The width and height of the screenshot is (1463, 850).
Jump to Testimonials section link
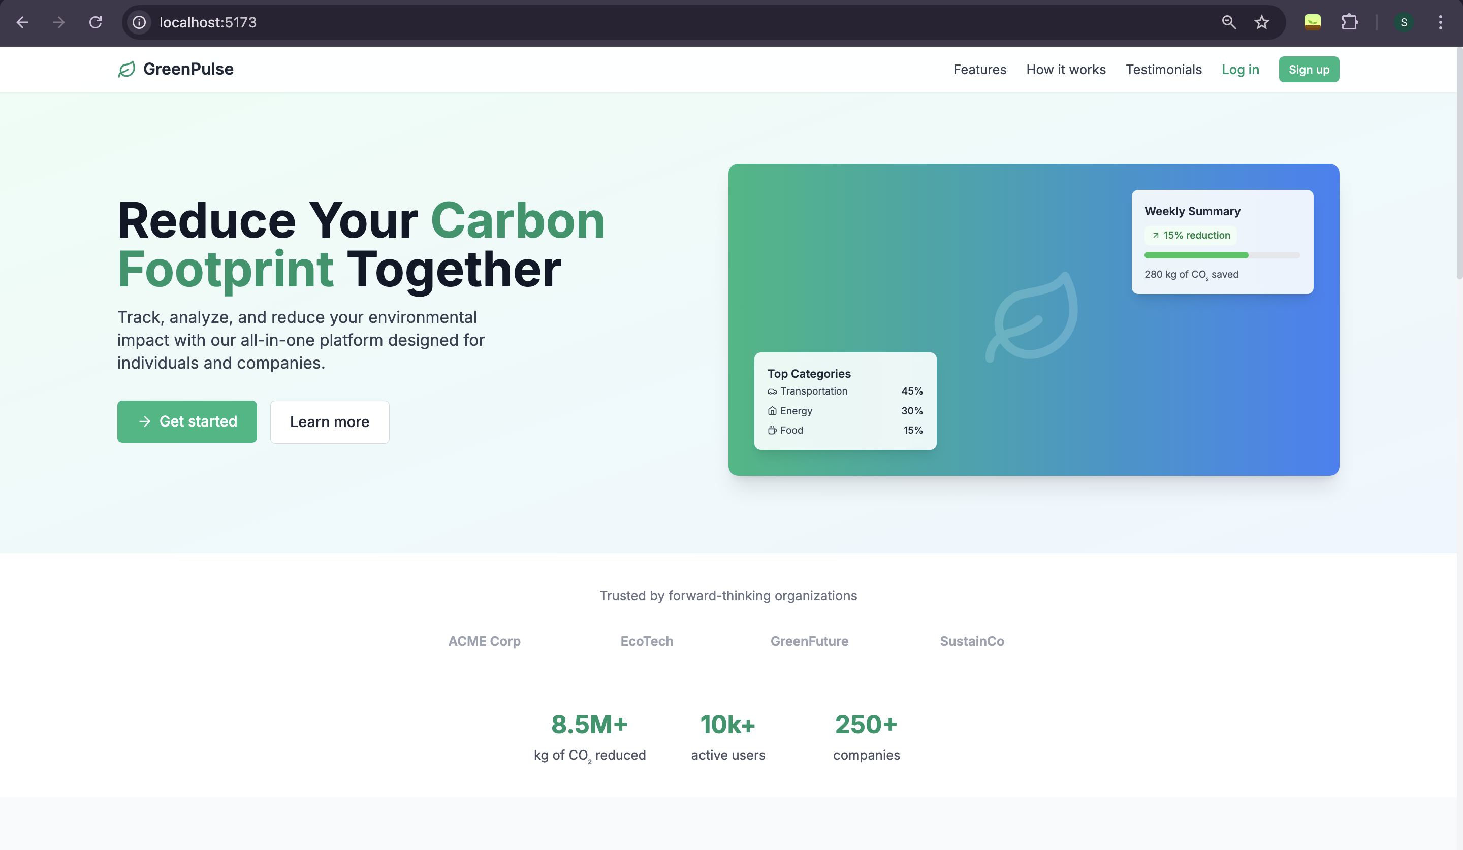[1163, 70]
